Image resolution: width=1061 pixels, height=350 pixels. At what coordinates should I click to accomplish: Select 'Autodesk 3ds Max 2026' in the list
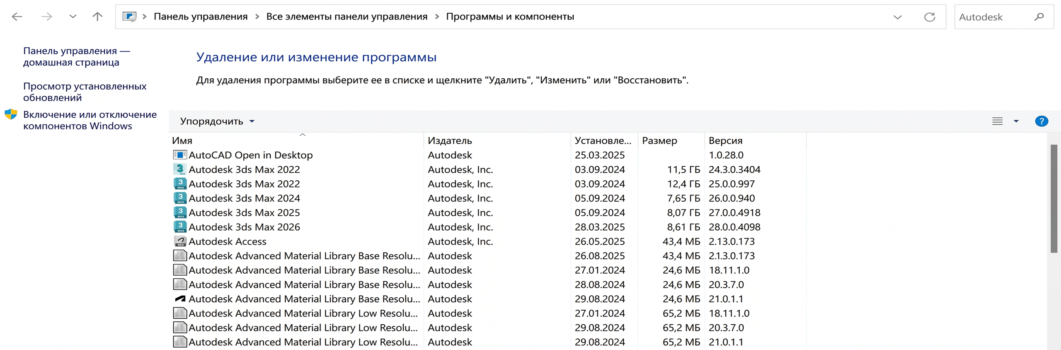tap(245, 227)
